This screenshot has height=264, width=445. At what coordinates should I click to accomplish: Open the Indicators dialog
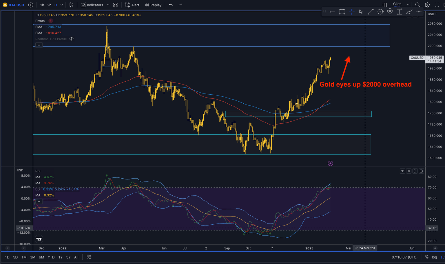(92, 5)
